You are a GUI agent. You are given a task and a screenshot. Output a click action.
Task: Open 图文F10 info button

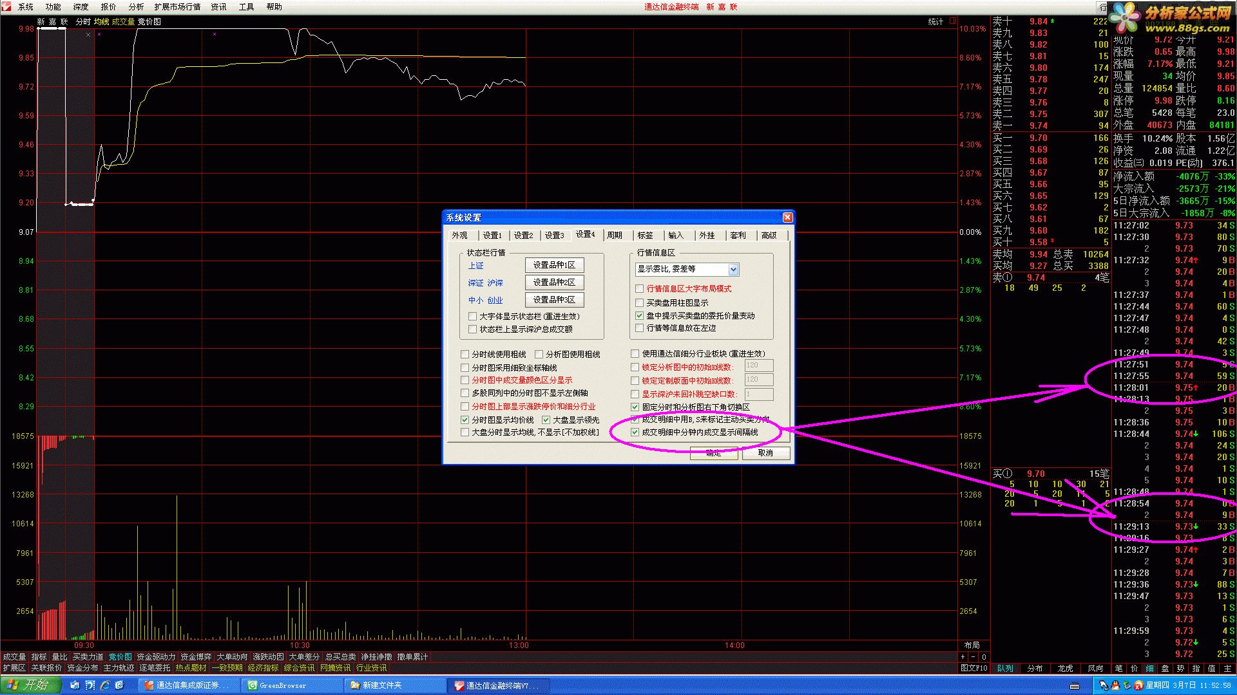click(973, 669)
